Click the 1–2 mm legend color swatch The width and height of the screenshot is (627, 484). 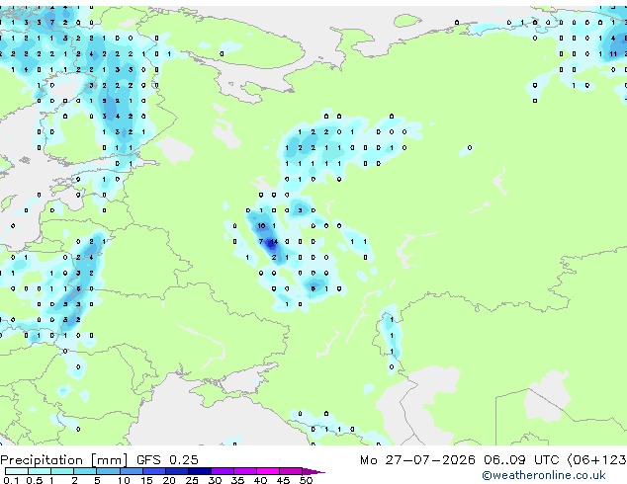click(x=62, y=471)
